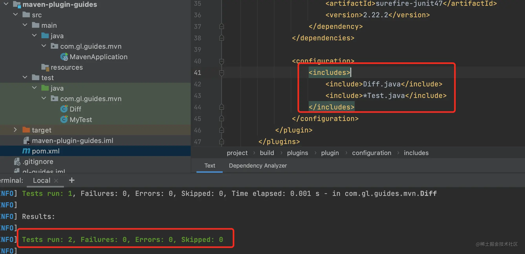Click fold marker at line 45
This screenshot has width=525, height=254.
pyautogui.click(x=221, y=119)
